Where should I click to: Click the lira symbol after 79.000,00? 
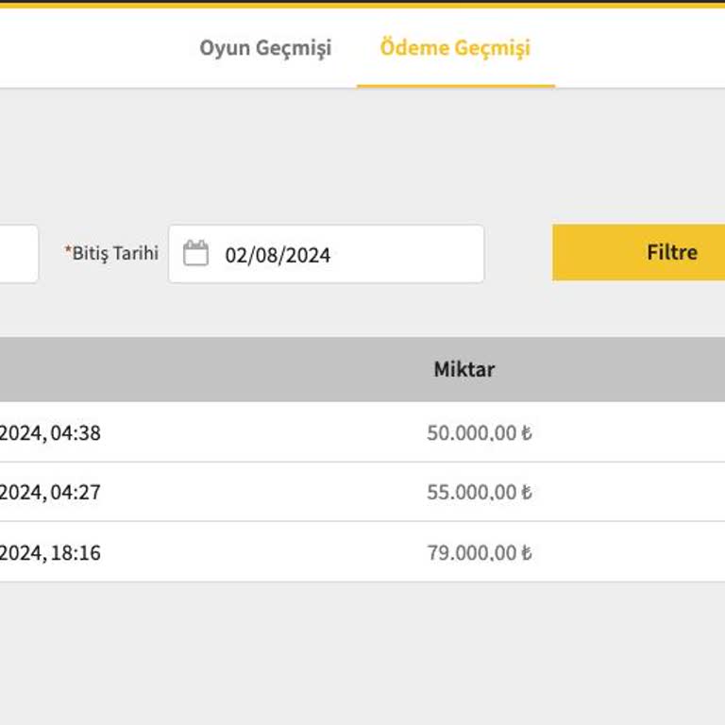tap(527, 553)
